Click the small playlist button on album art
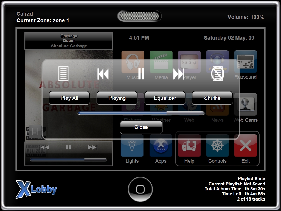The height and width of the screenshot is (211, 281). click(x=35, y=132)
